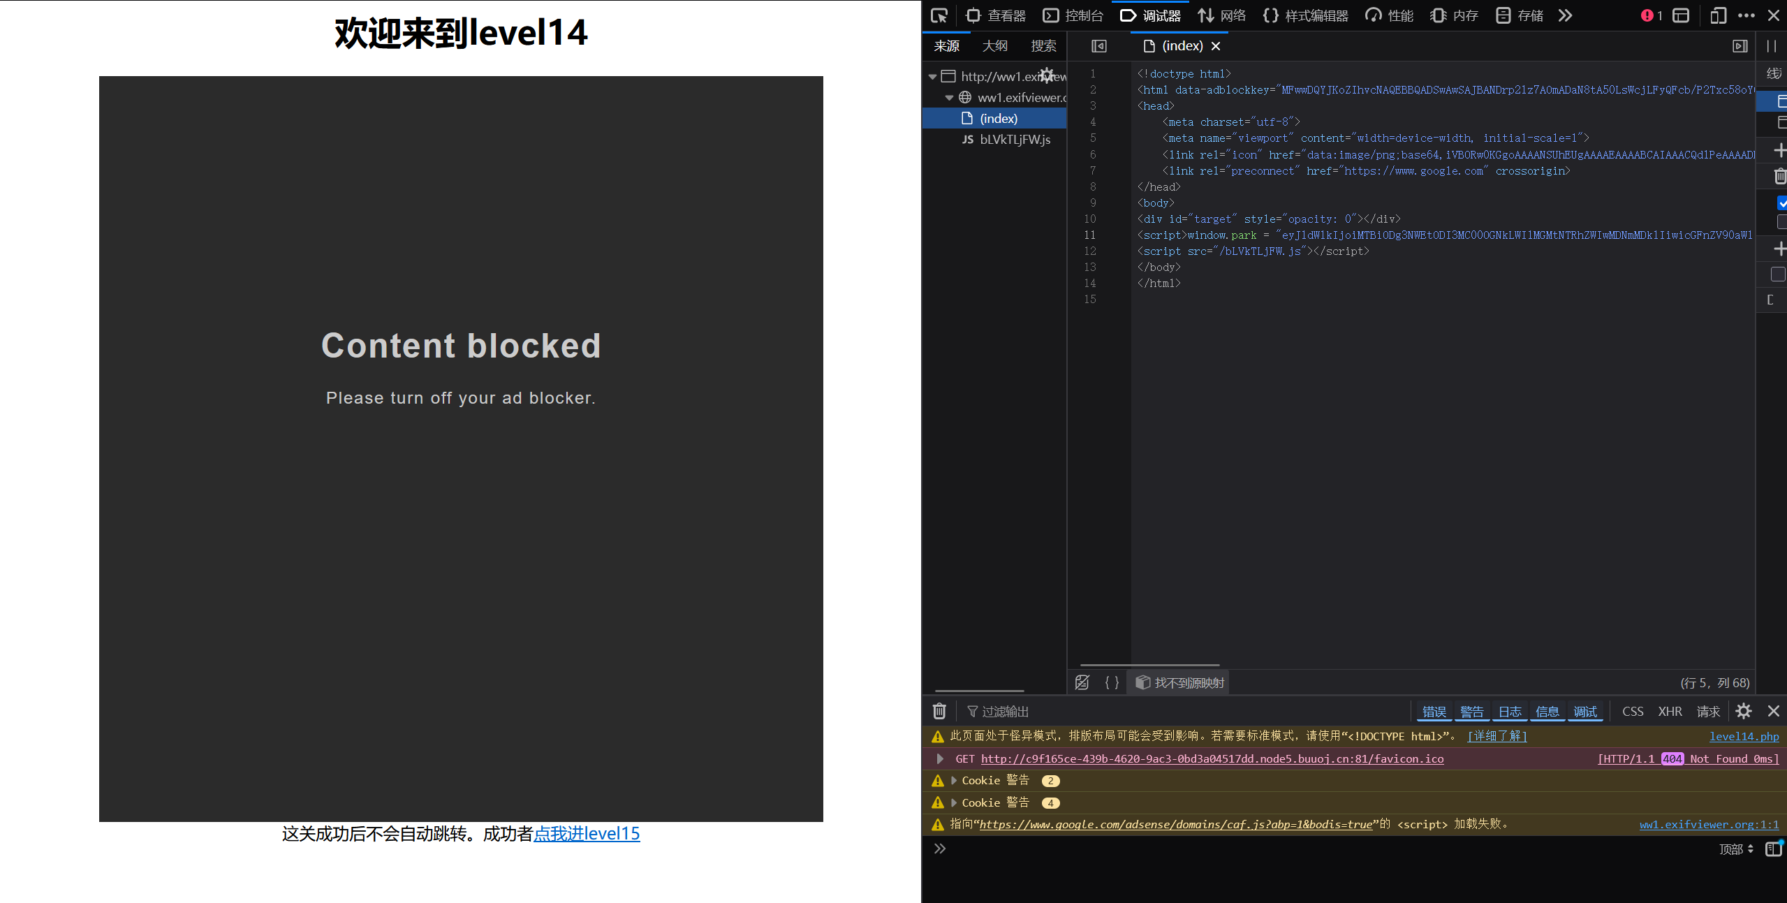Open the 大纲 outline tab
The height and width of the screenshot is (903, 1787).
coord(994,46)
